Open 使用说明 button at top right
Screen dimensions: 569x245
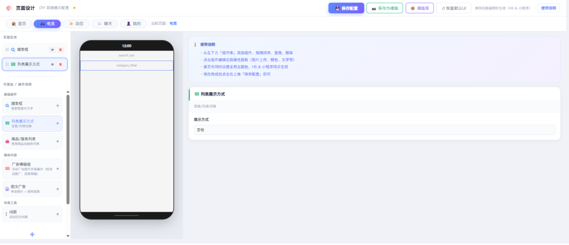[548, 8]
